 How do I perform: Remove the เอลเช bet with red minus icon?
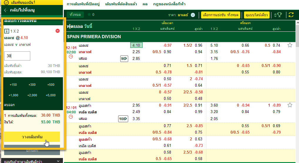point(58,31)
